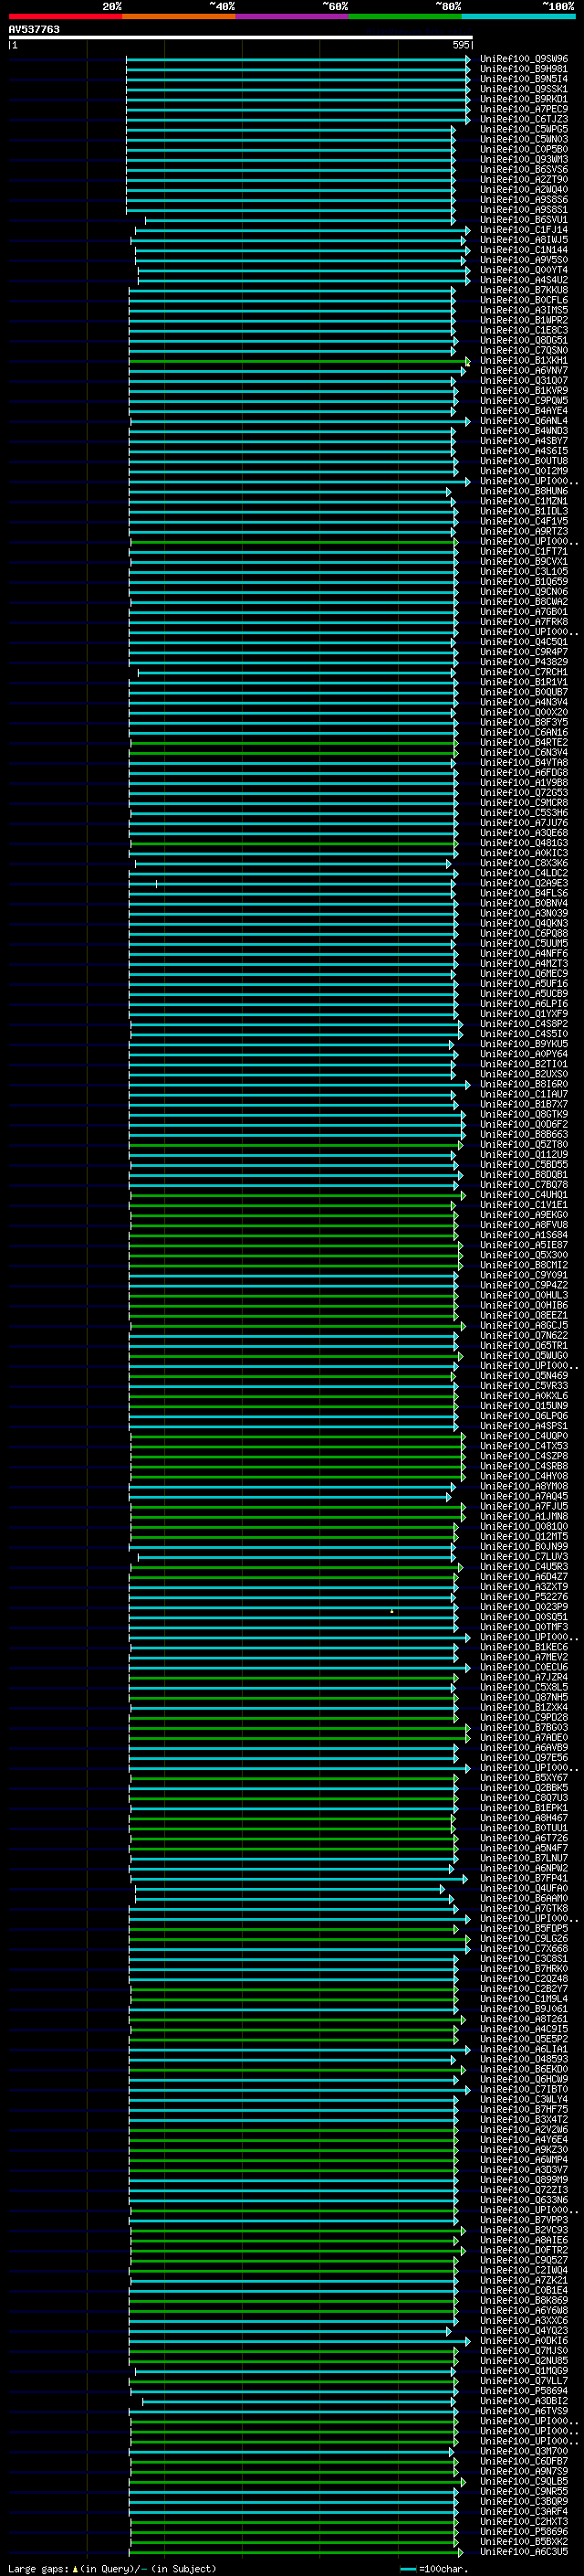Image resolution: width=584 pixels, height=2576 pixels.
Task: Click the UniRef100_B4AYE4 label
Action: [524, 411]
